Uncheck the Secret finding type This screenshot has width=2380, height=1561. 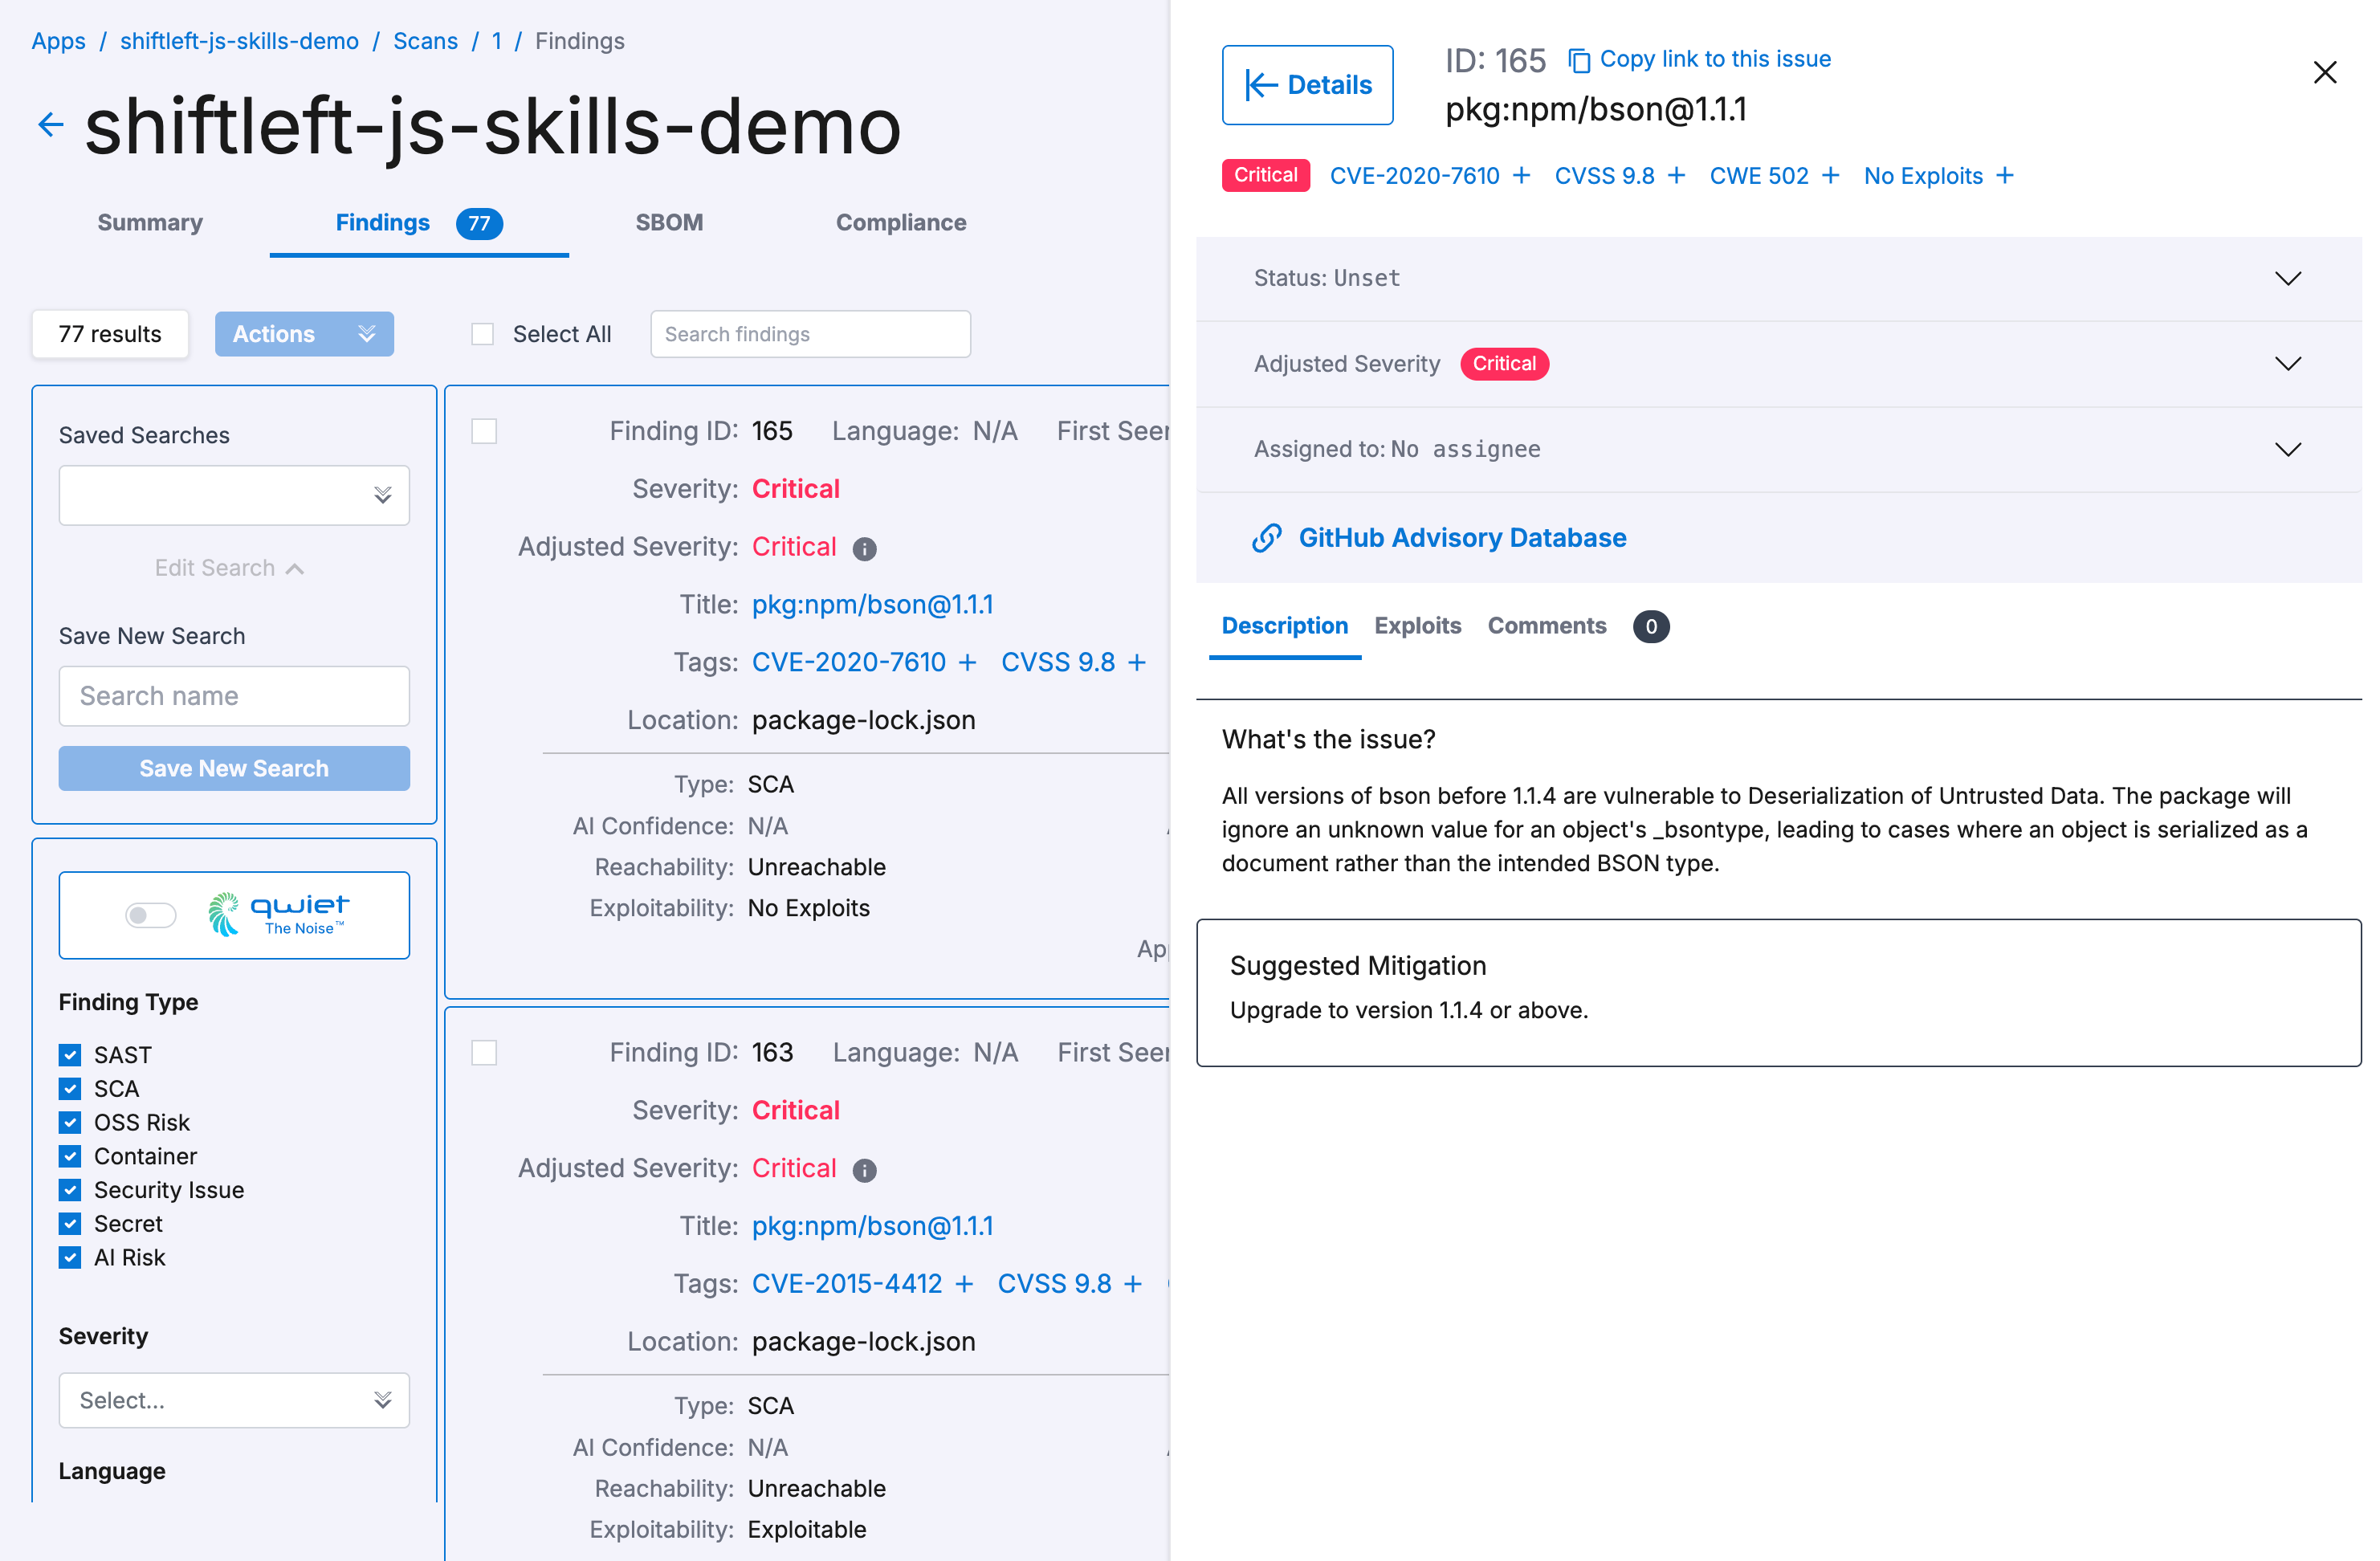70,1224
